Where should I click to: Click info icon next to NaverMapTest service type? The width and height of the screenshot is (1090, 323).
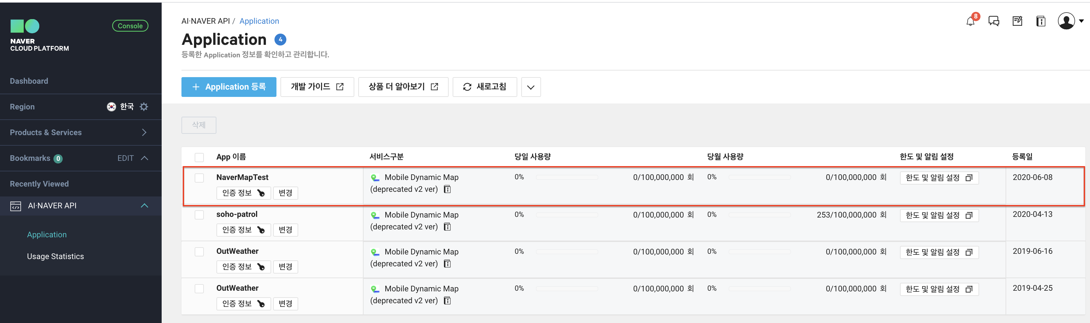click(447, 190)
